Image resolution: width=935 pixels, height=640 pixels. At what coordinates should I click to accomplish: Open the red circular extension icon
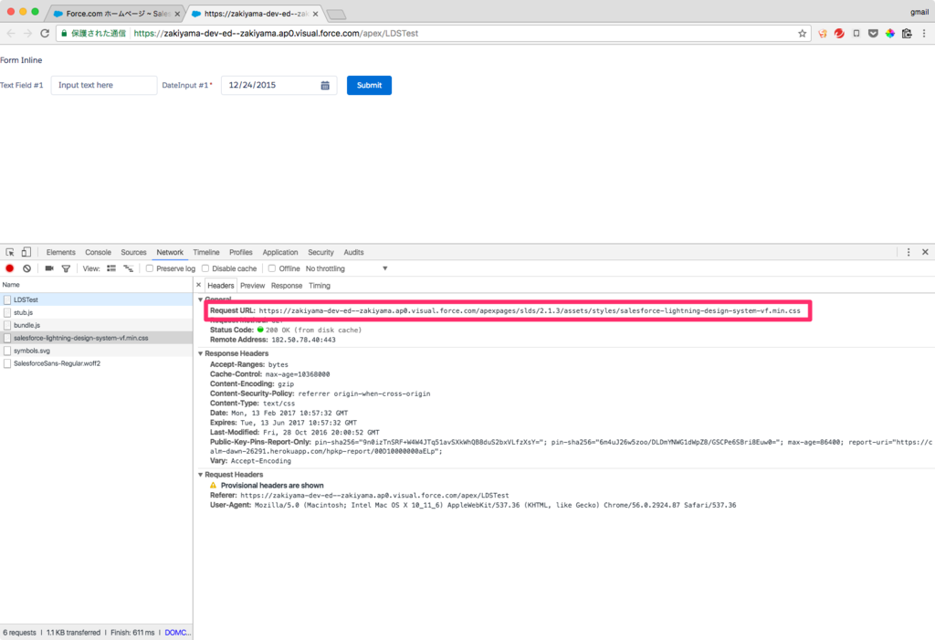pyautogui.click(x=839, y=34)
